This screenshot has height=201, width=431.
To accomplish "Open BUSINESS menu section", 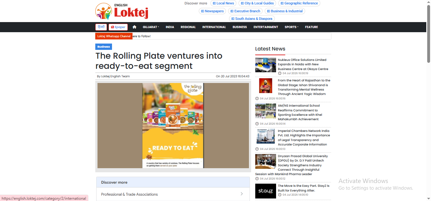I will point(239,27).
